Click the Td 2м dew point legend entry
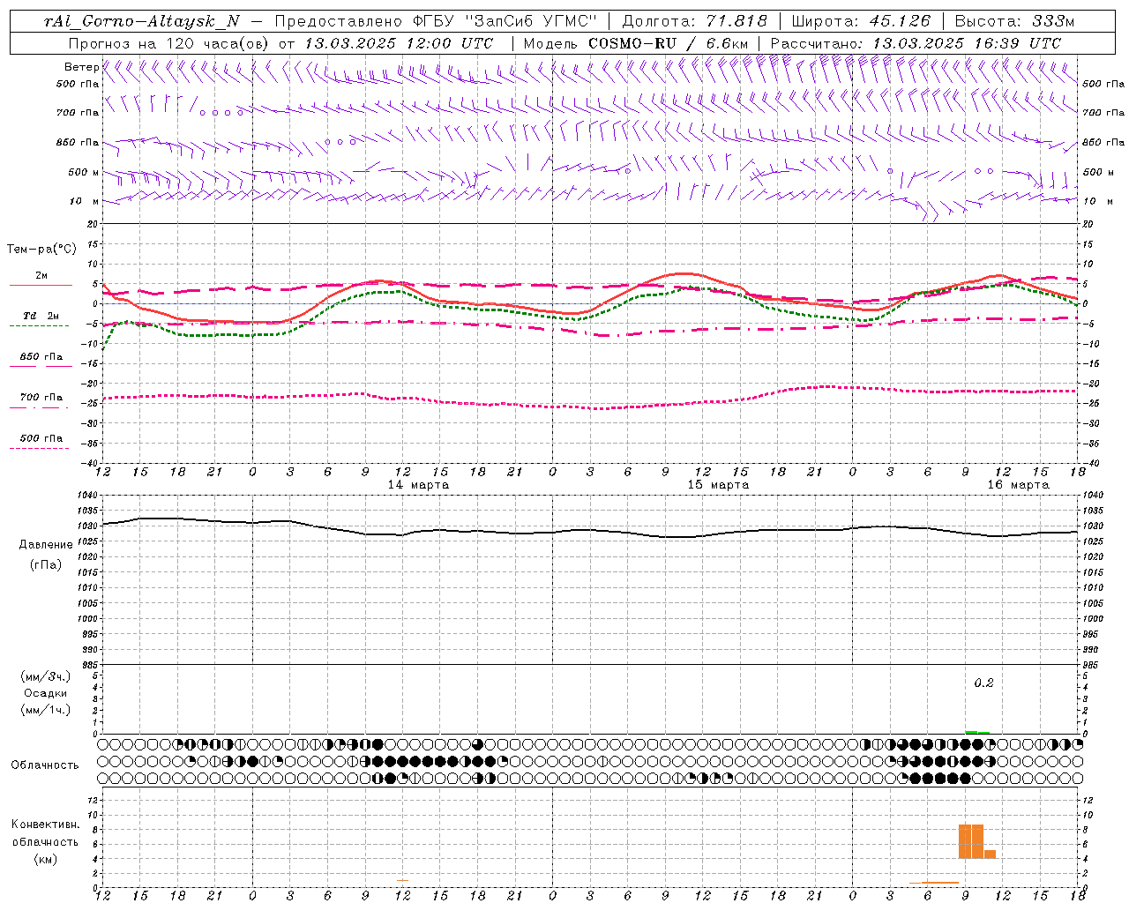 [x=41, y=316]
